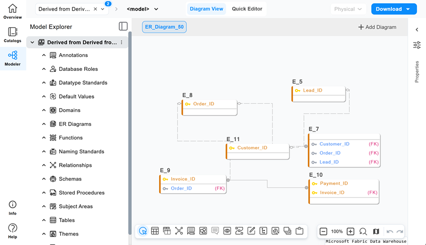
Task: Toggle the eye display options icon
Action: pos(227,231)
